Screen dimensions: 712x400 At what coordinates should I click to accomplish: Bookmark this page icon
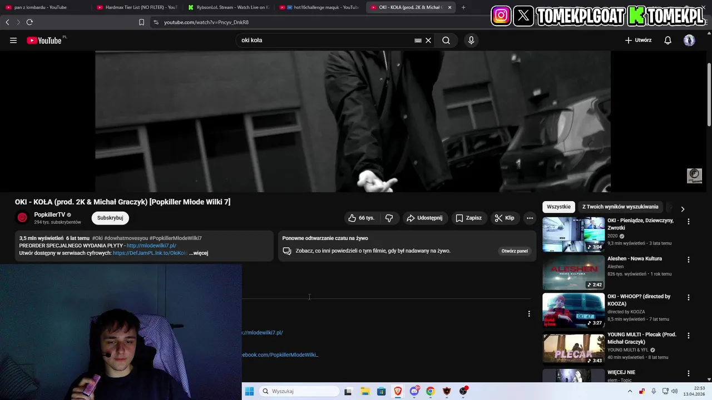pyautogui.click(x=141, y=22)
